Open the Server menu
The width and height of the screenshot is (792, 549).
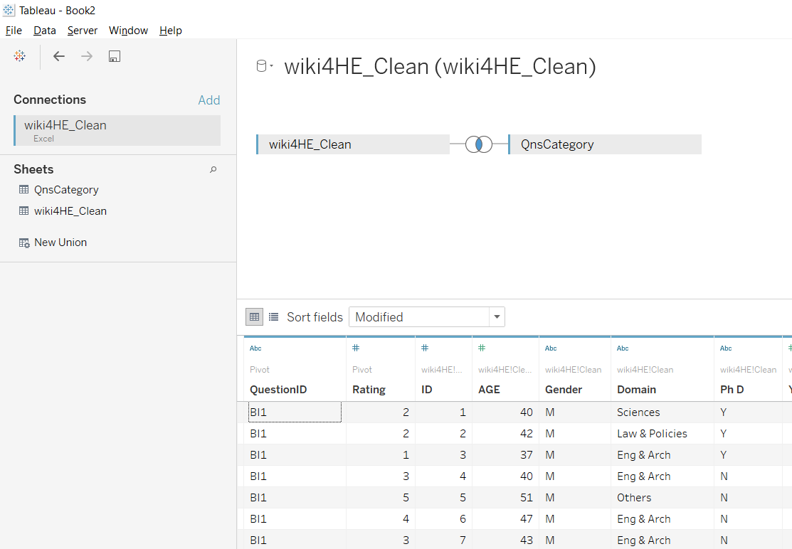click(83, 31)
